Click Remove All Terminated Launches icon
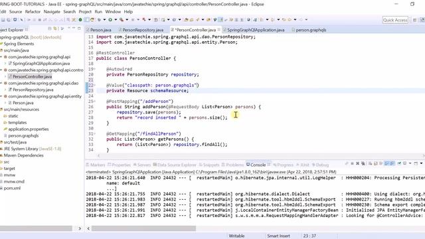 [x=363, y=163]
